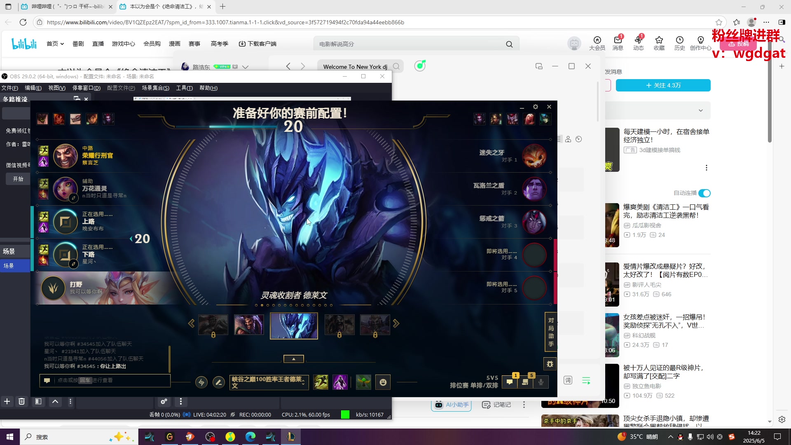Toggle the microphone in League voice chat
This screenshot has width=791, height=445.
pos(541,382)
